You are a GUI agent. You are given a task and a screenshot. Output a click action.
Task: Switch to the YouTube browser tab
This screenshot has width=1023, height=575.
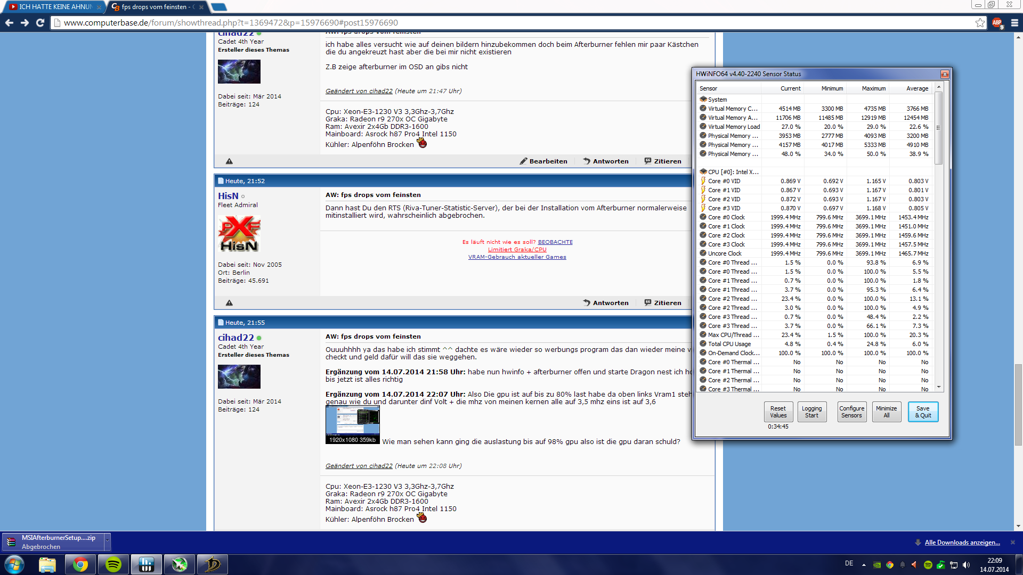(53, 7)
